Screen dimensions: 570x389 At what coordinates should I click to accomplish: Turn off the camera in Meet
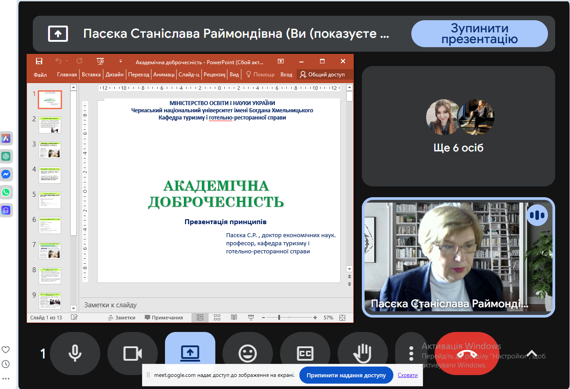pyautogui.click(x=132, y=354)
